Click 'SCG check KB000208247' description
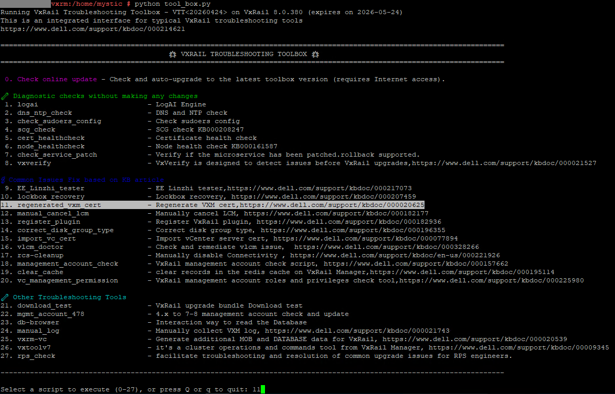 tap(199, 129)
